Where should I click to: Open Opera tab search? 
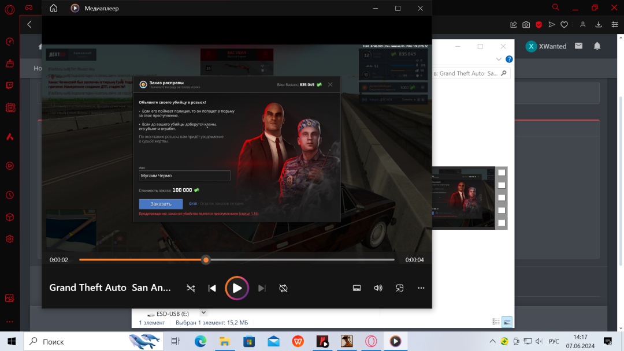coord(556,7)
